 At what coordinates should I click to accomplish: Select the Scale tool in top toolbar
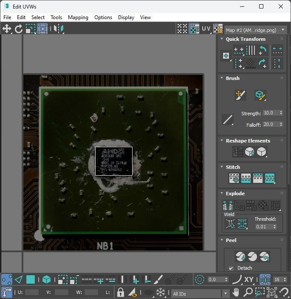pos(31,29)
